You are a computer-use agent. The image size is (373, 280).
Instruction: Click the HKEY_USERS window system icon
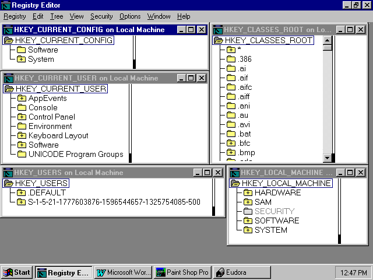[x=8, y=173]
